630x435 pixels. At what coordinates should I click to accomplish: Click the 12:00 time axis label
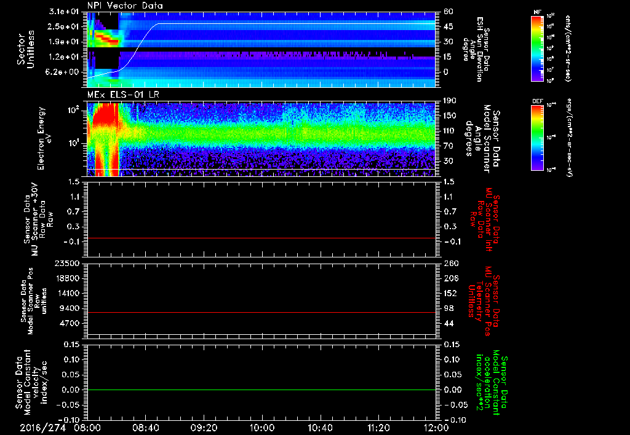[436, 428]
